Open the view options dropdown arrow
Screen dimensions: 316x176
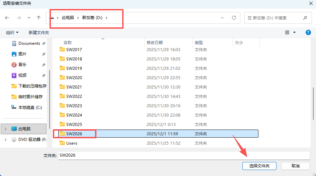pyautogui.click(x=294, y=32)
